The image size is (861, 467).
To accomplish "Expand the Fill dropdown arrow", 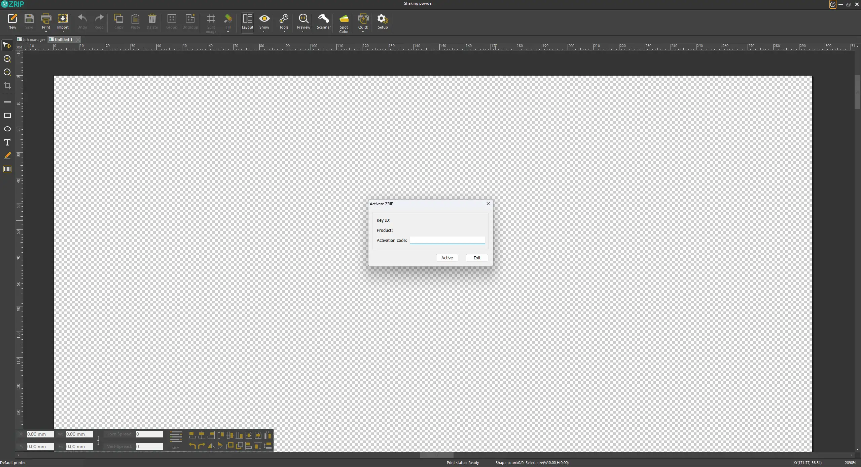I will pyautogui.click(x=228, y=32).
